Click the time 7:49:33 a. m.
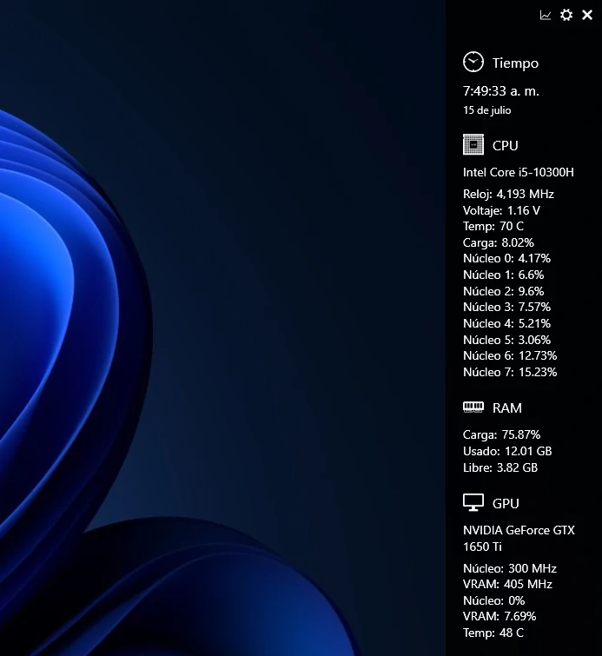Viewport: 602px width, 656px height. tap(500, 90)
